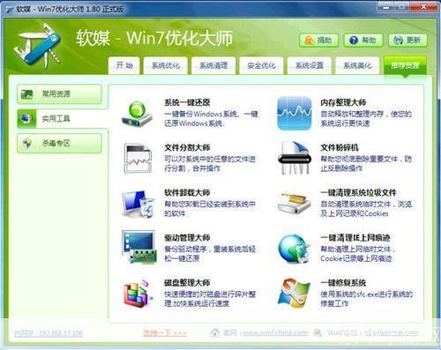Switch to the 开始 tab
This screenshot has height=350, width=441.
(124, 65)
